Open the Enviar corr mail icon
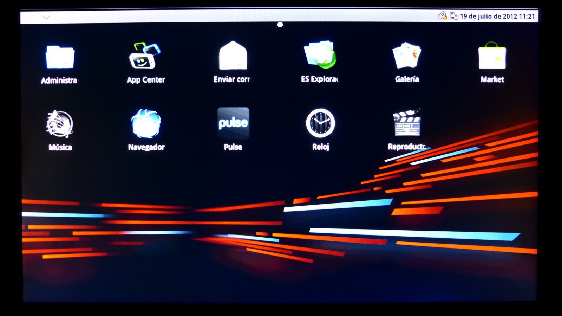This screenshot has width=562, height=316. [233, 56]
